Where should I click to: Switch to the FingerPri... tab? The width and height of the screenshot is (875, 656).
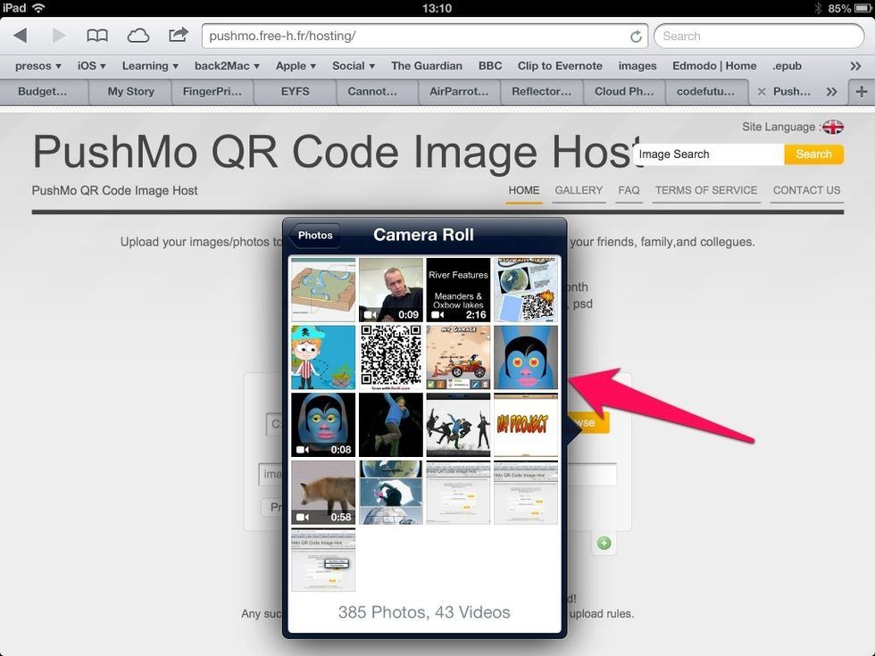(212, 91)
